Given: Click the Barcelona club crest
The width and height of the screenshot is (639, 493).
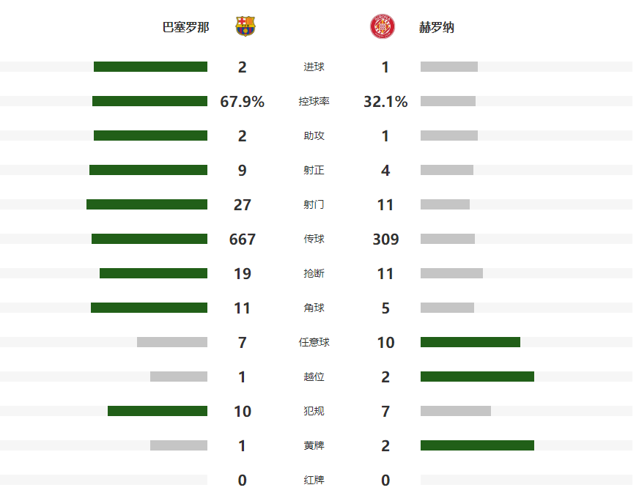Looking at the screenshot, I should 245,27.
